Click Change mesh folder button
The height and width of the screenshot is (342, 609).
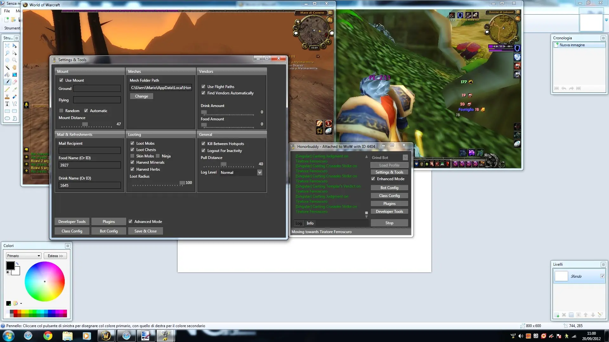click(141, 96)
